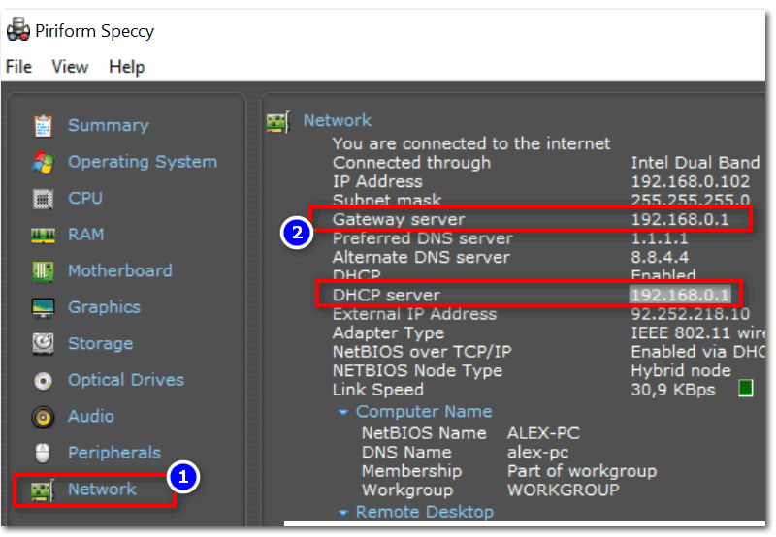
Task: Click You are connected to the internet
Action: point(471,143)
